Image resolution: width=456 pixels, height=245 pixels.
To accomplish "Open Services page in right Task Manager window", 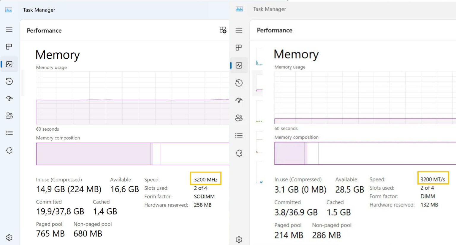I will (x=239, y=153).
